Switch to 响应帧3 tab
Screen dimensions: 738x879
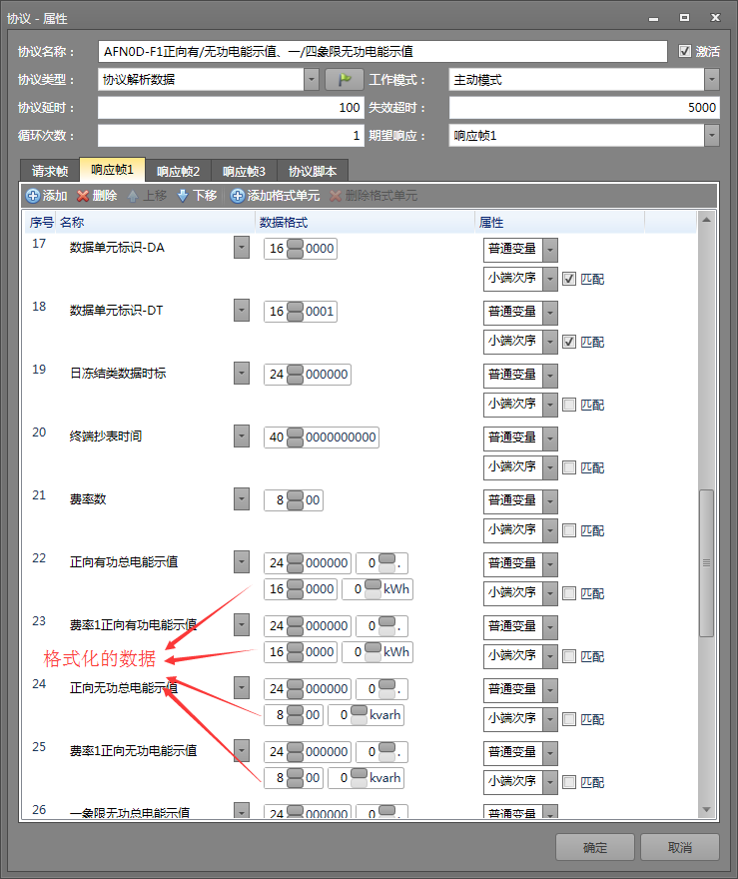tap(244, 171)
